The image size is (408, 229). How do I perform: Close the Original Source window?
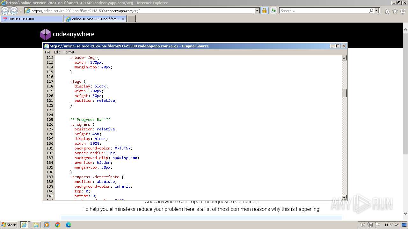pyautogui.click(x=344, y=46)
